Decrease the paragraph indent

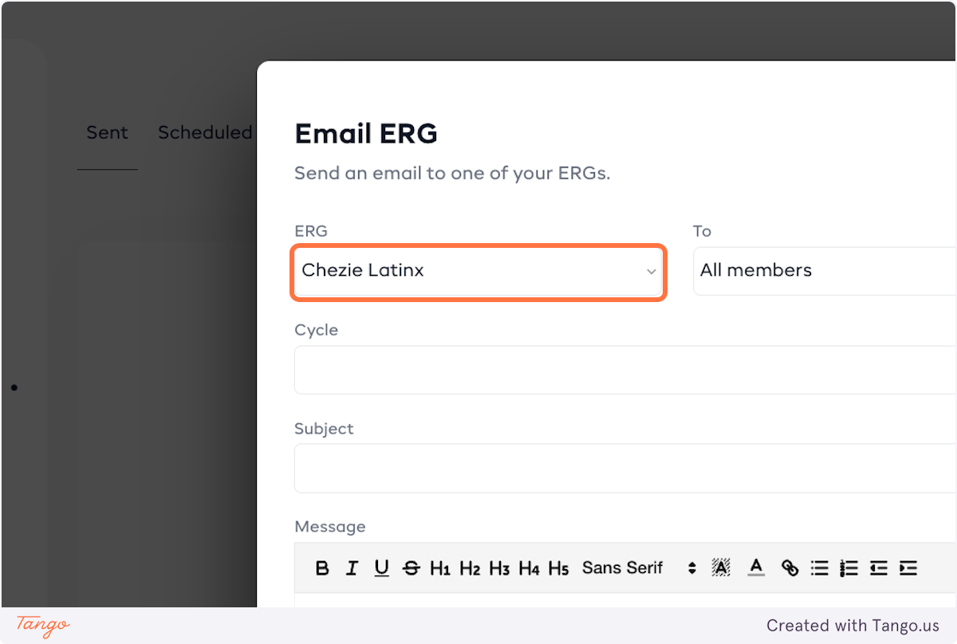click(x=878, y=568)
